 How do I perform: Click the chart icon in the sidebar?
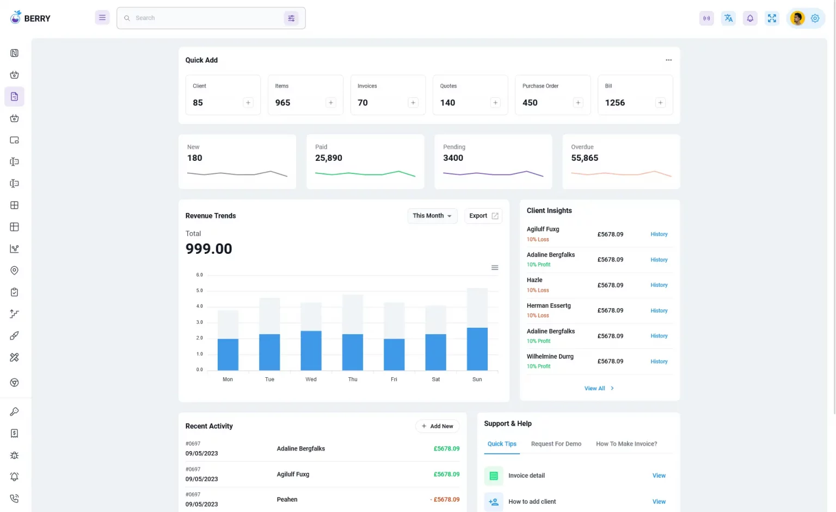(14, 248)
